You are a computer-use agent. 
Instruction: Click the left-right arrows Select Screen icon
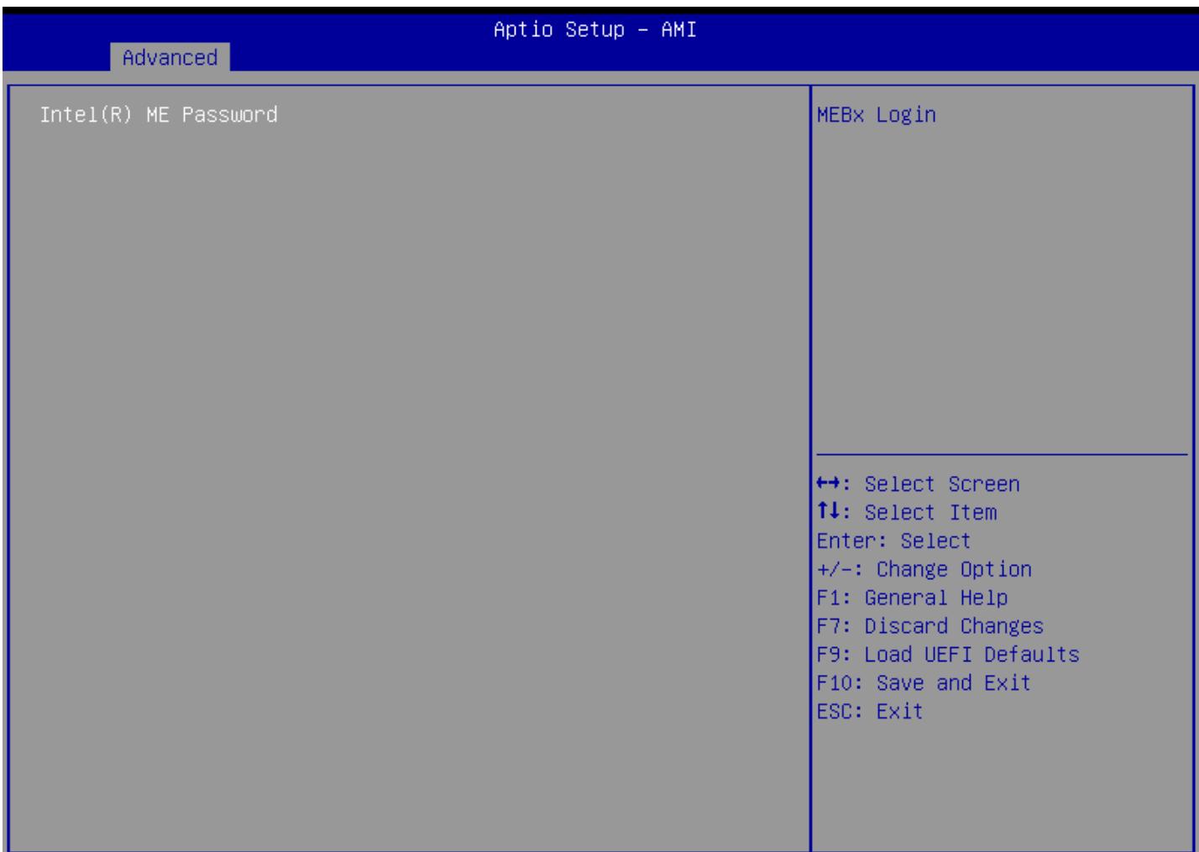(829, 484)
